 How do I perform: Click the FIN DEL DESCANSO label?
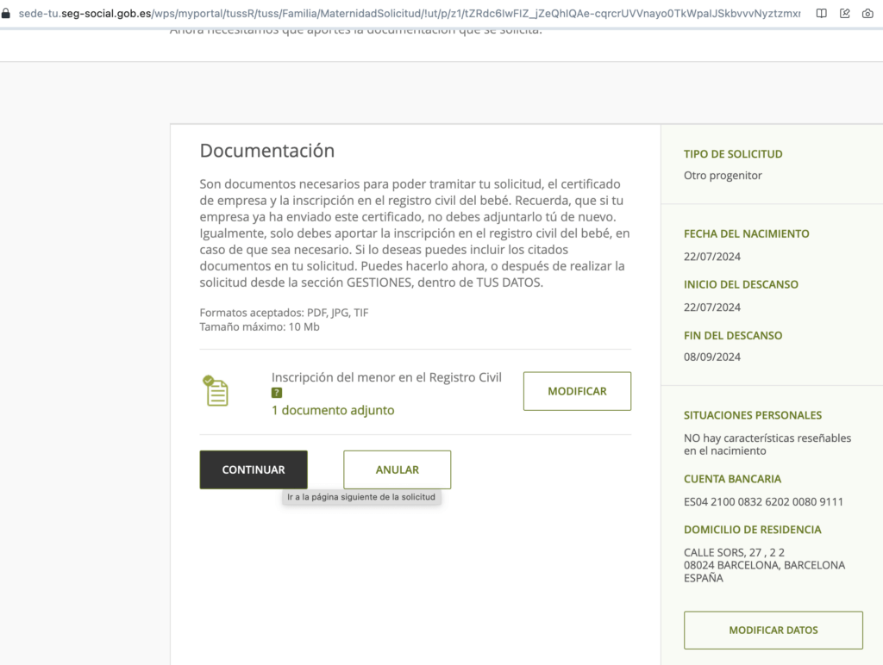733,336
